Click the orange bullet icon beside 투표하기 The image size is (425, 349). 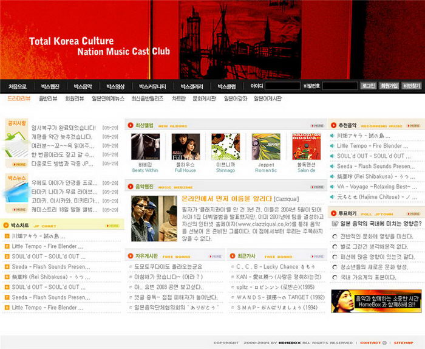[x=333, y=213]
